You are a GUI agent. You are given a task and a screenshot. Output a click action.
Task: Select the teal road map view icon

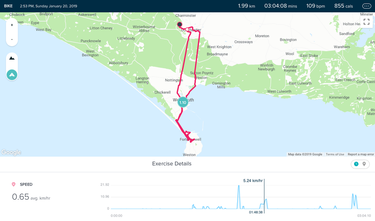pos(12,75)
